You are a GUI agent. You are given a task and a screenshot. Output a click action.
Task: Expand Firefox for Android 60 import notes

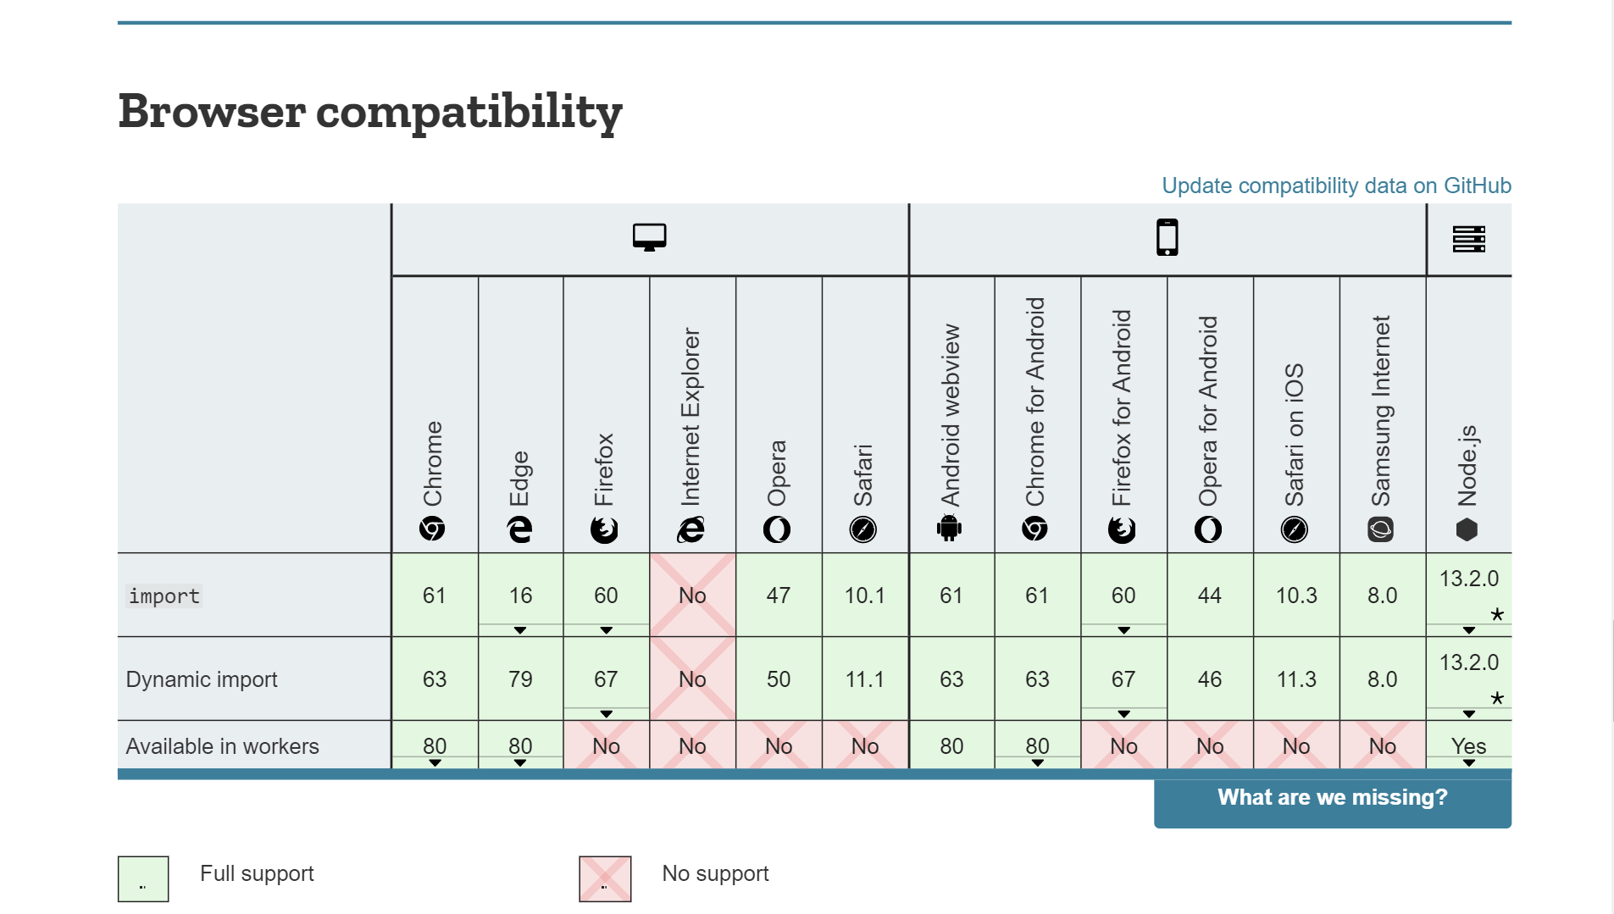pyautogui.click(x=1123, y=629)
